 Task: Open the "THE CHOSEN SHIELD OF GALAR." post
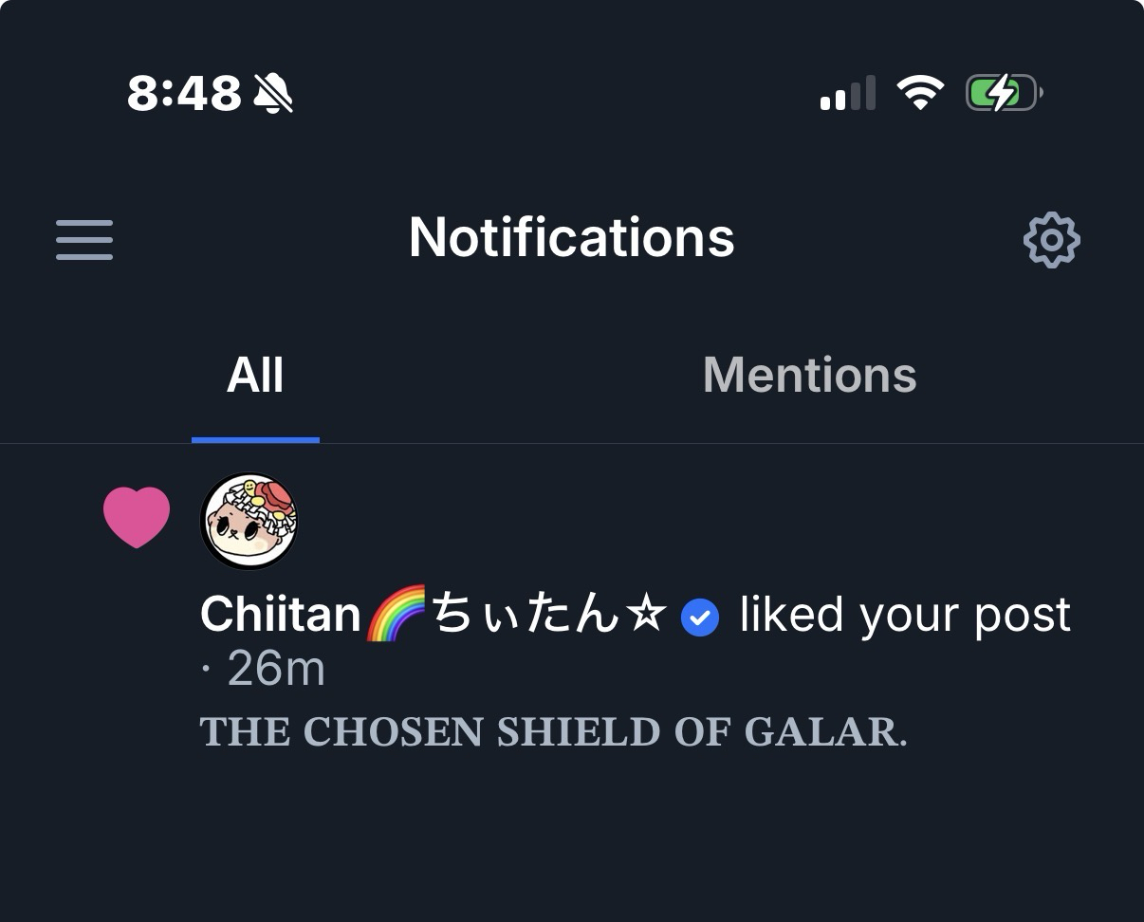pos(553,732)
